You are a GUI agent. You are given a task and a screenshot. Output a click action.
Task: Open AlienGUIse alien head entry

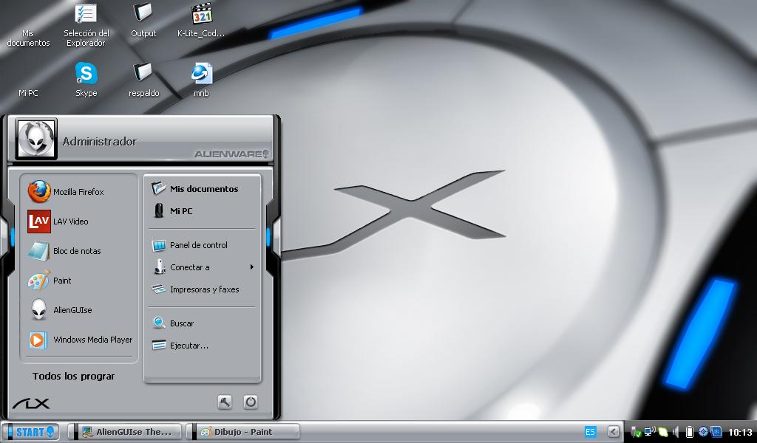coord(78,310)
